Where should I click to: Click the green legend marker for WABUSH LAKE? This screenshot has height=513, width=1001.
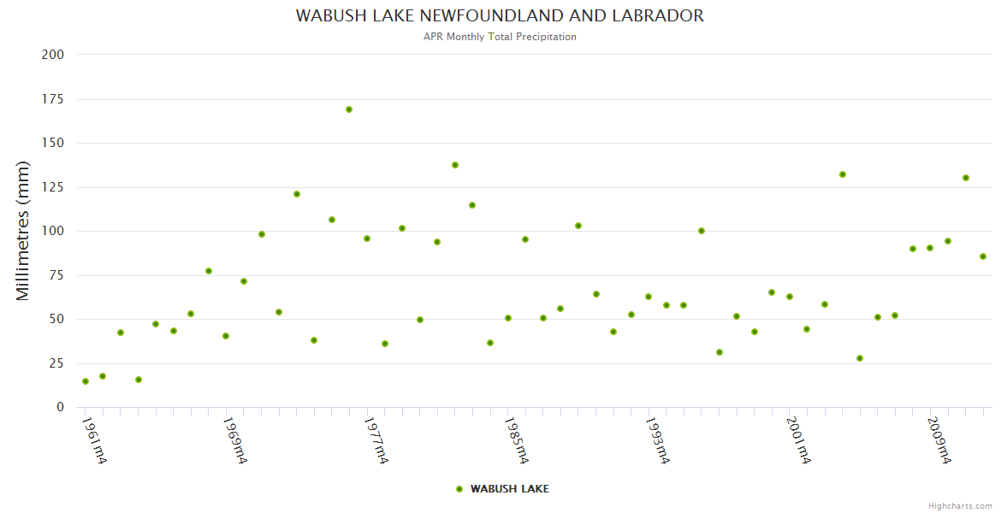pyautogui.click(x=459, y=489)
